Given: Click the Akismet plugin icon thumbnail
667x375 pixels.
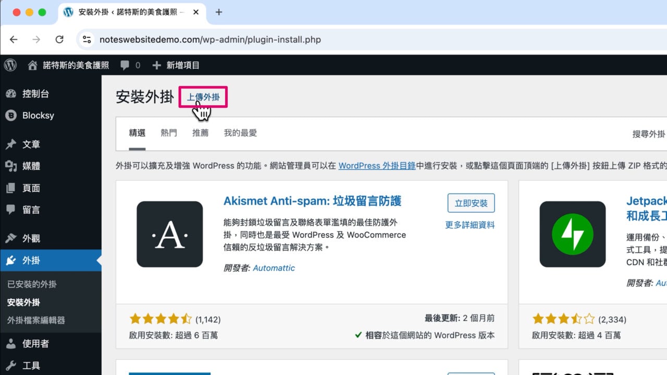Looking at the screenshot, I should pyautogui.click(x=170, y=234).
